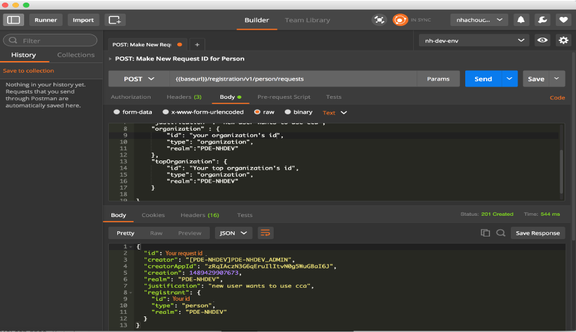Viewport: 576px width, 332px height.
Task: Select the x-www-form-urlencoded body option
Action: [x=166, y=112]
